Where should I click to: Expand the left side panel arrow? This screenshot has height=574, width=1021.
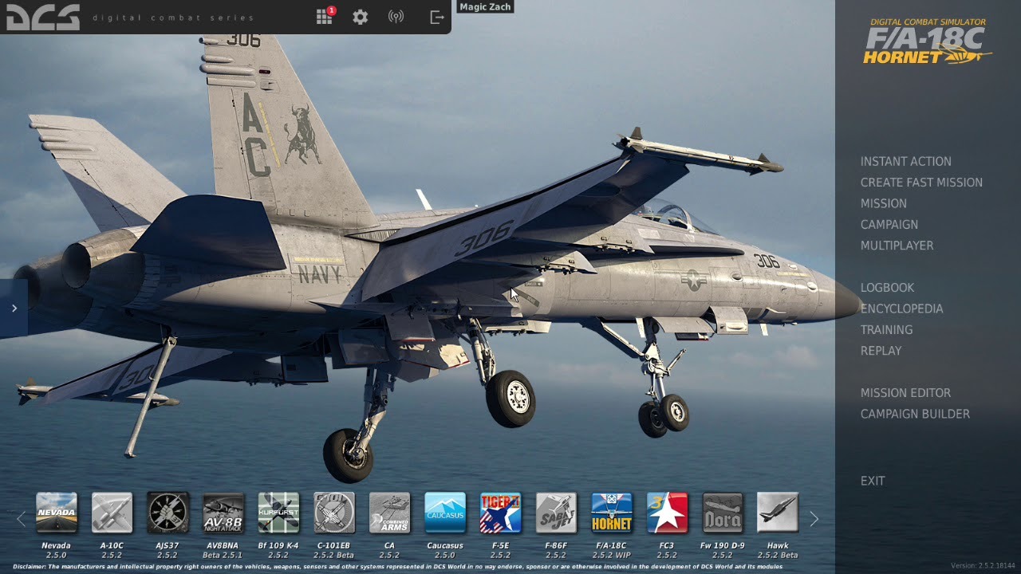[x=14, y=308]
